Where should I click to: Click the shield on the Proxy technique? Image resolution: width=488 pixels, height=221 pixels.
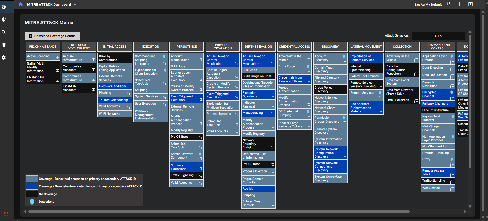point(452,159)
